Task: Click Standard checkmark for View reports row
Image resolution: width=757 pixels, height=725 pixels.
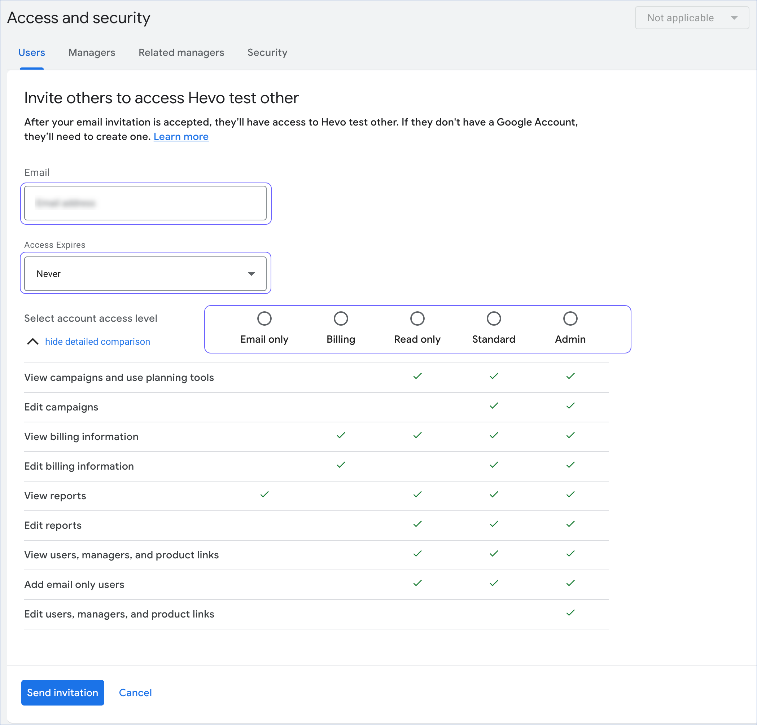Action: [x=494, y=494]
